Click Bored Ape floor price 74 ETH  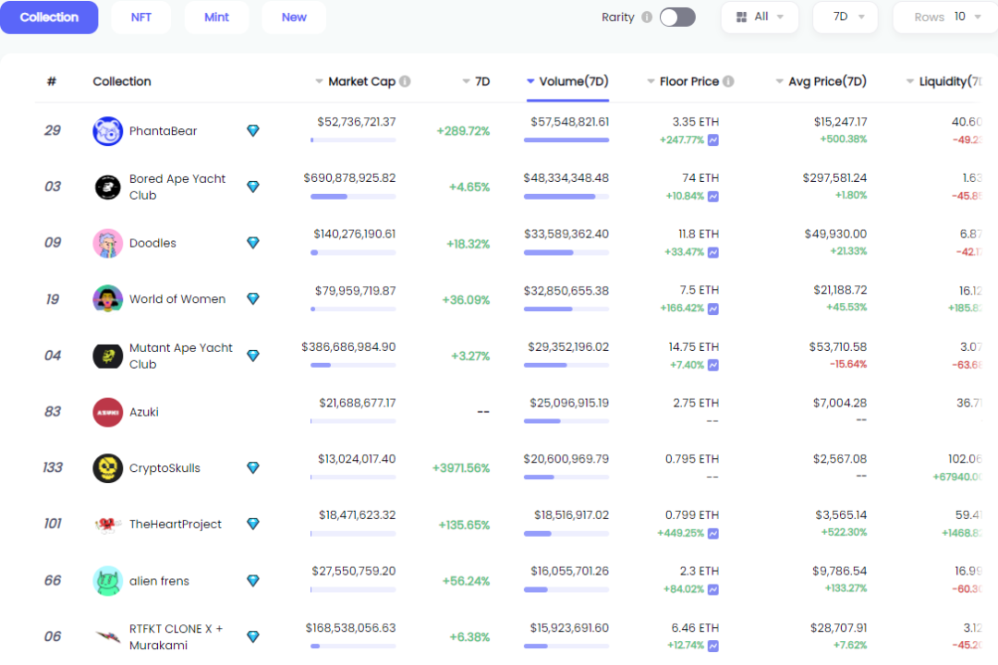pos(700,177)
